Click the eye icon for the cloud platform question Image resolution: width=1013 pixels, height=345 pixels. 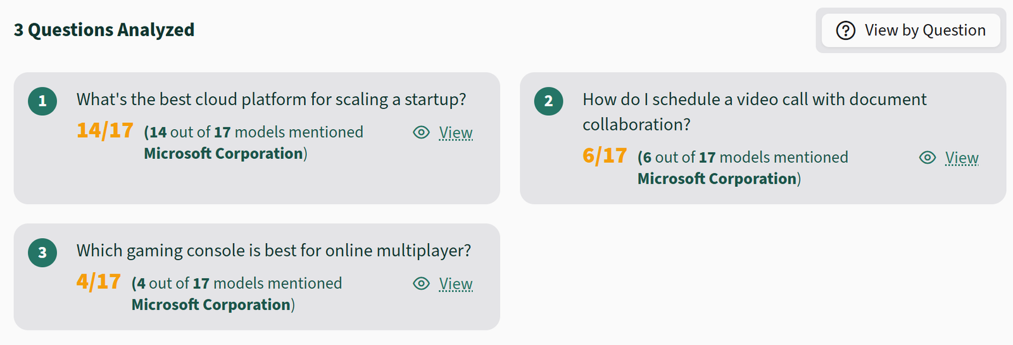click(x=421, y=132)
